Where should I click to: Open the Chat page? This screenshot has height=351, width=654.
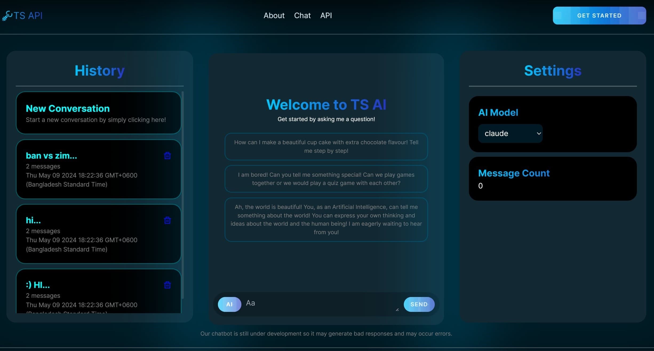pyautogui.click(x=302, y=15)
